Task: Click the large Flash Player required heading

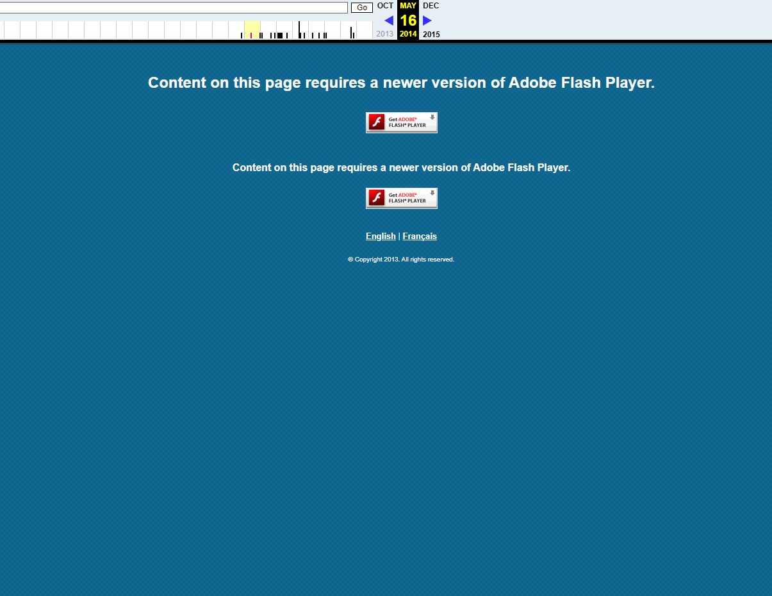Action: [401, 83]
